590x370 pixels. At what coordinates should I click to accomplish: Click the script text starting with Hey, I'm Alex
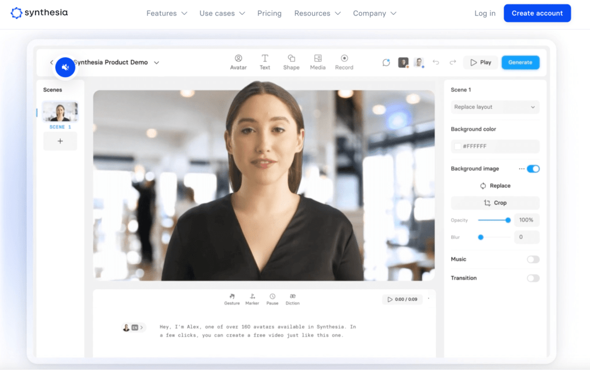(x=258, y=331)
